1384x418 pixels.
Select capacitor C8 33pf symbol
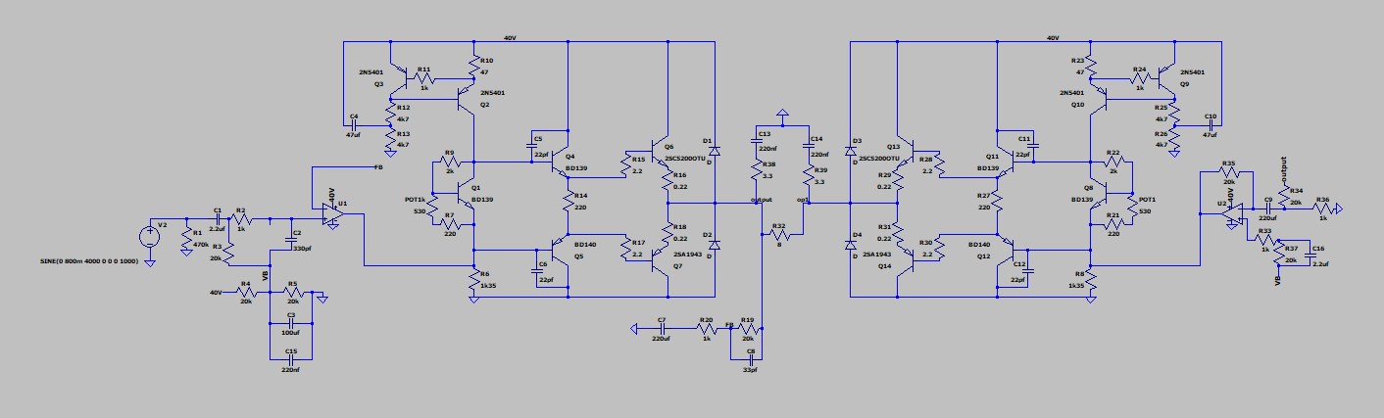[751, 358]
